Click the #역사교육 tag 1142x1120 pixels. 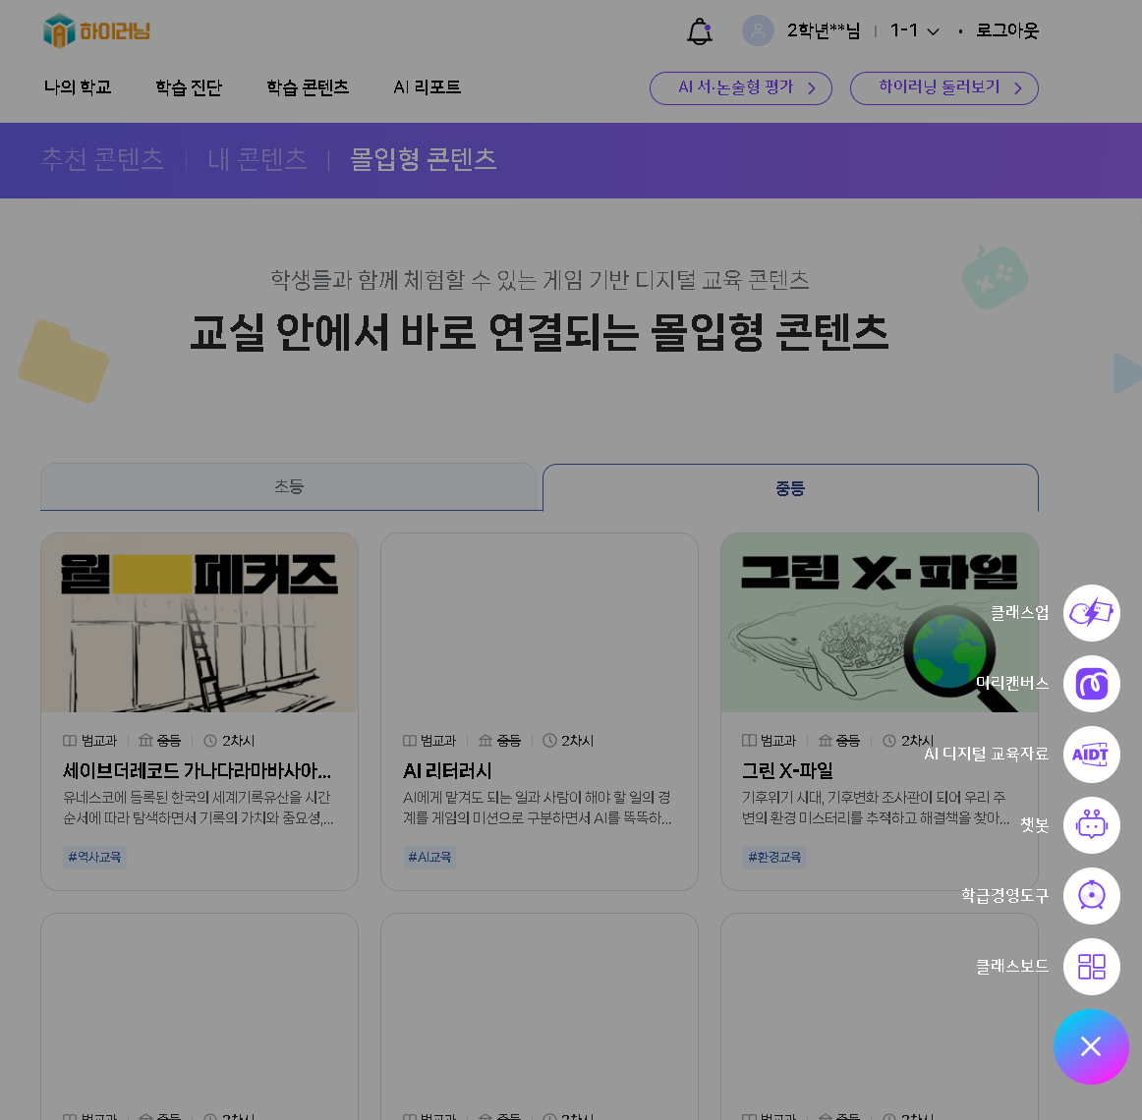94,857
